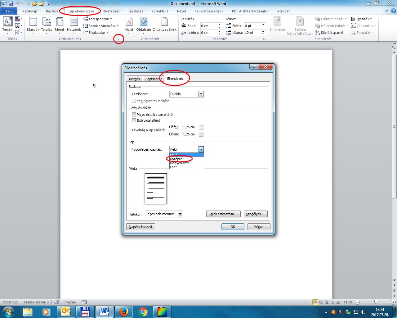
Task: Click the Alapértelmezett button
Action: [x=141, y=227]
